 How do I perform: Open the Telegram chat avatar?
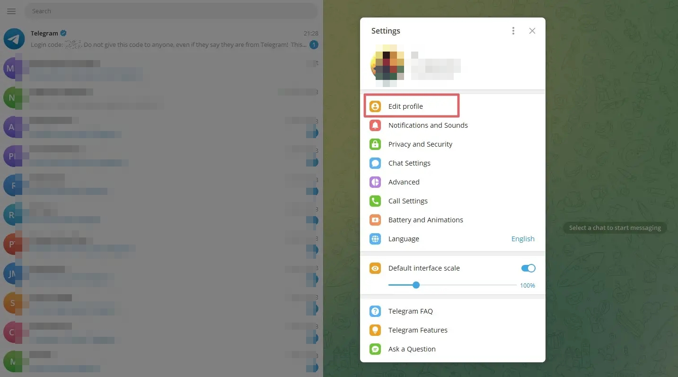tap(14, 39)
